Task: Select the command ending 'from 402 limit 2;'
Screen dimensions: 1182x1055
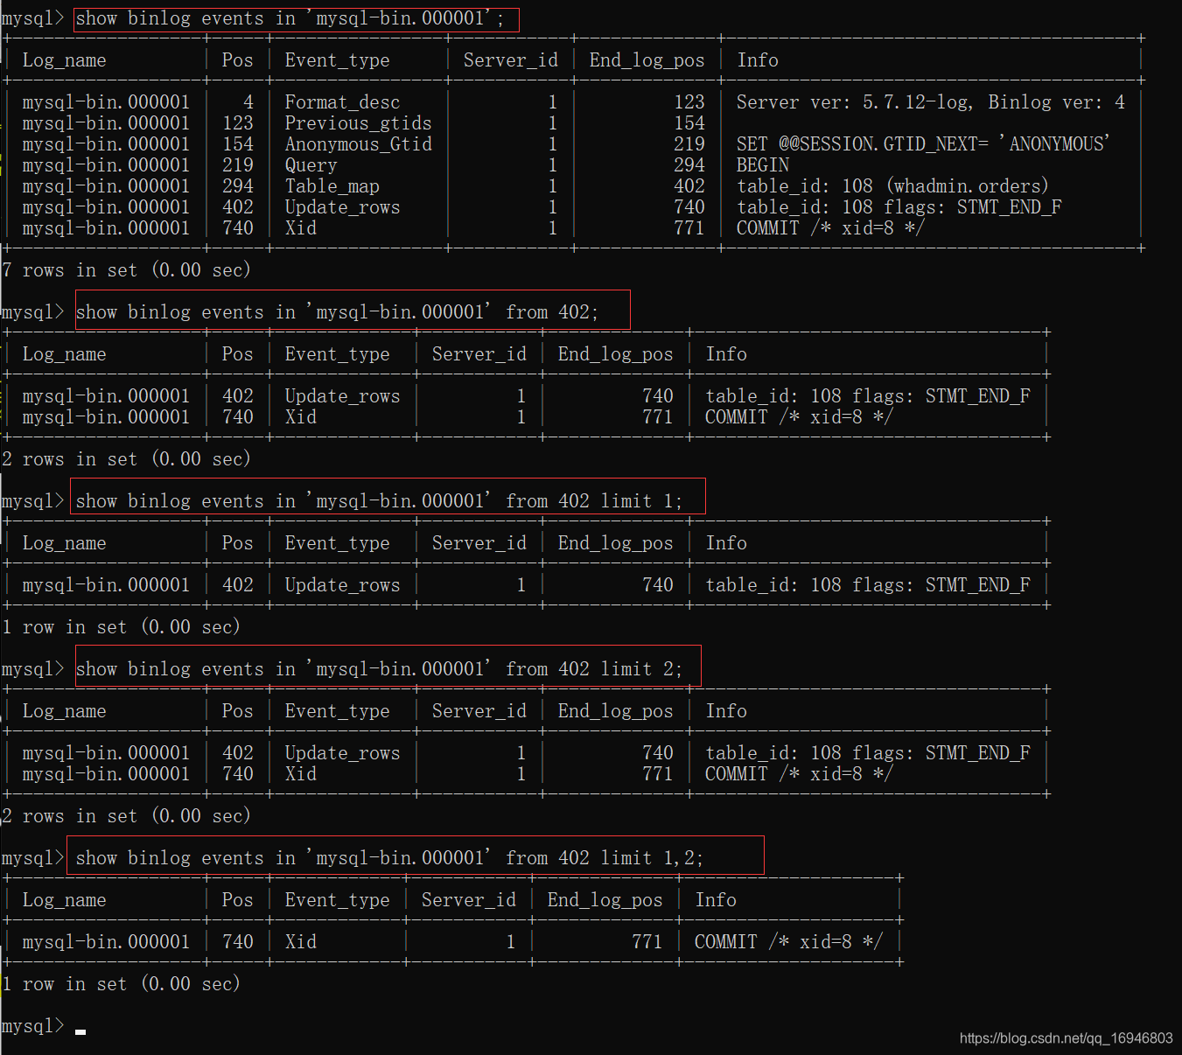Action: [379, 669]
